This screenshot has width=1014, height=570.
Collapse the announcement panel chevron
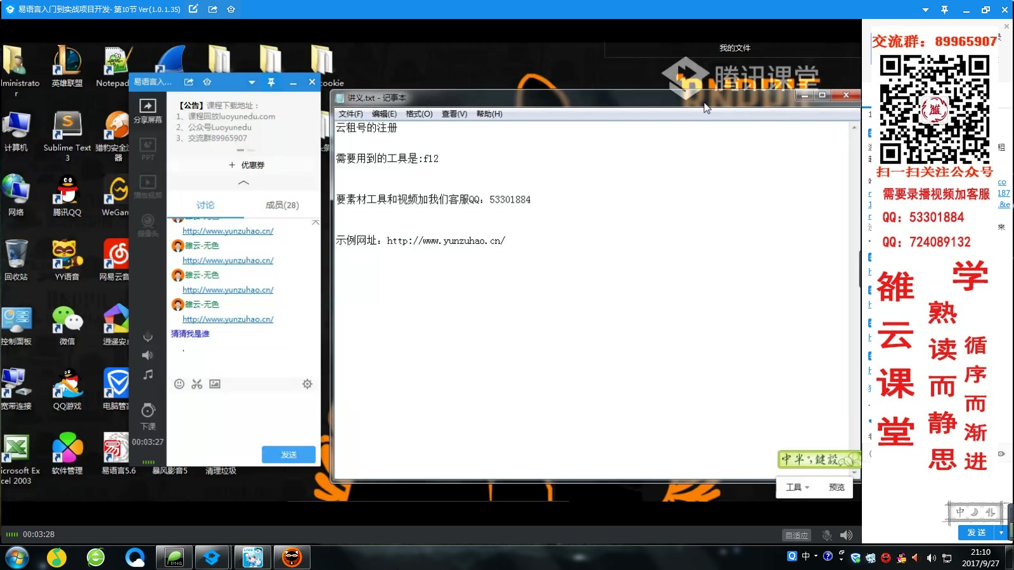243,182
